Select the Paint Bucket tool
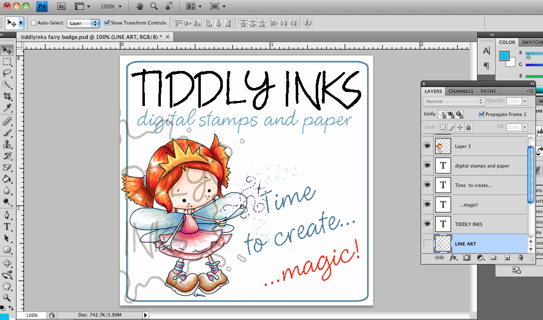This screenshot has height=320, width=543. coord(7,178)
